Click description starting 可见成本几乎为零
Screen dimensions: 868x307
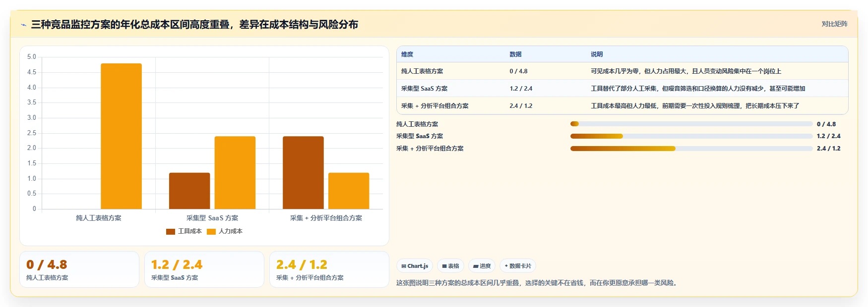[686, 71]
